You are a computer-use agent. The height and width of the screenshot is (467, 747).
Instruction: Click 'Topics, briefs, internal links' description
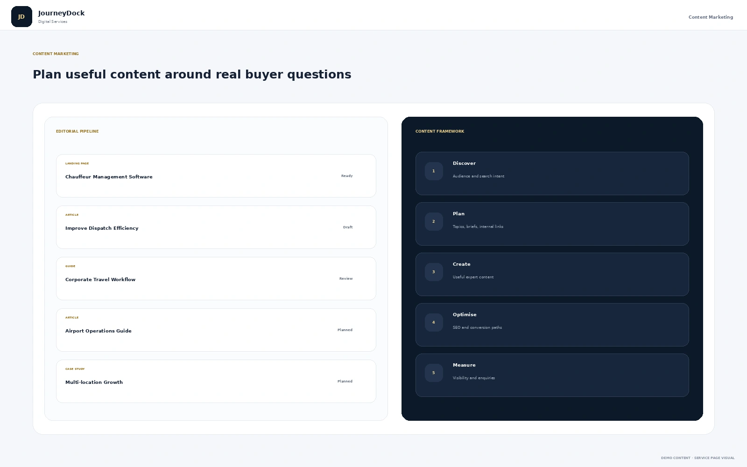point(478,227)
